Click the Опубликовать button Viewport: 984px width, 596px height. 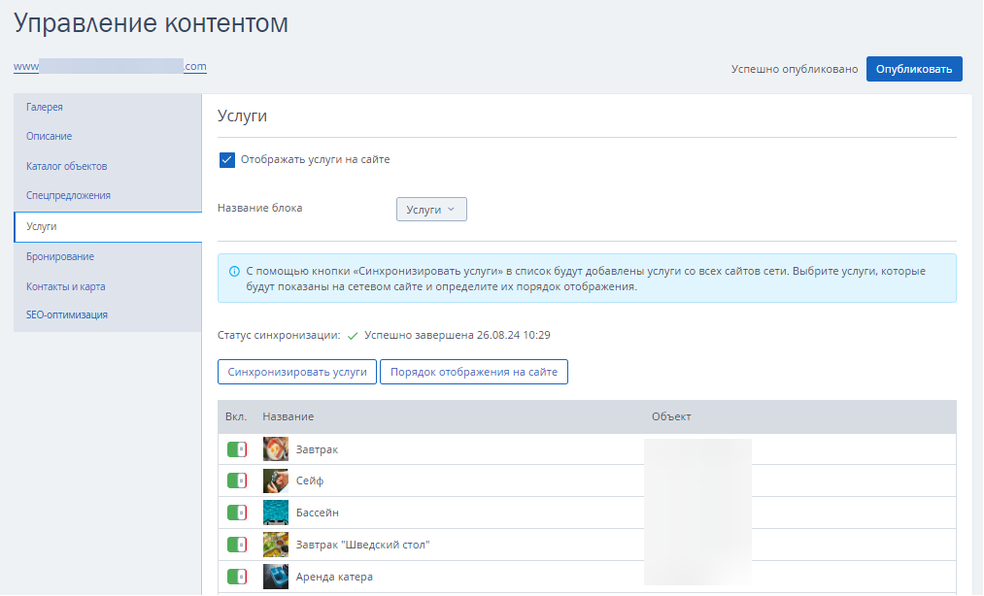(x=914, y=69)
